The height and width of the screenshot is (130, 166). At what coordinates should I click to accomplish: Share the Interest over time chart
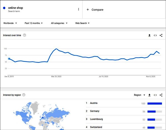point(161,35)
